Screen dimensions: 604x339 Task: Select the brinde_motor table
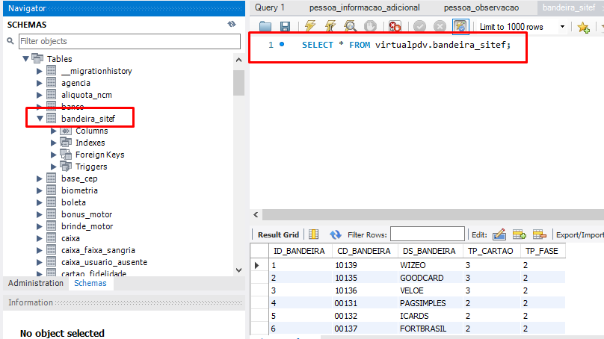[x=87, y=226]
